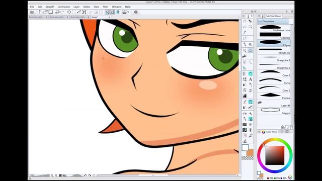Open the Window menu

tap(117, 7)
